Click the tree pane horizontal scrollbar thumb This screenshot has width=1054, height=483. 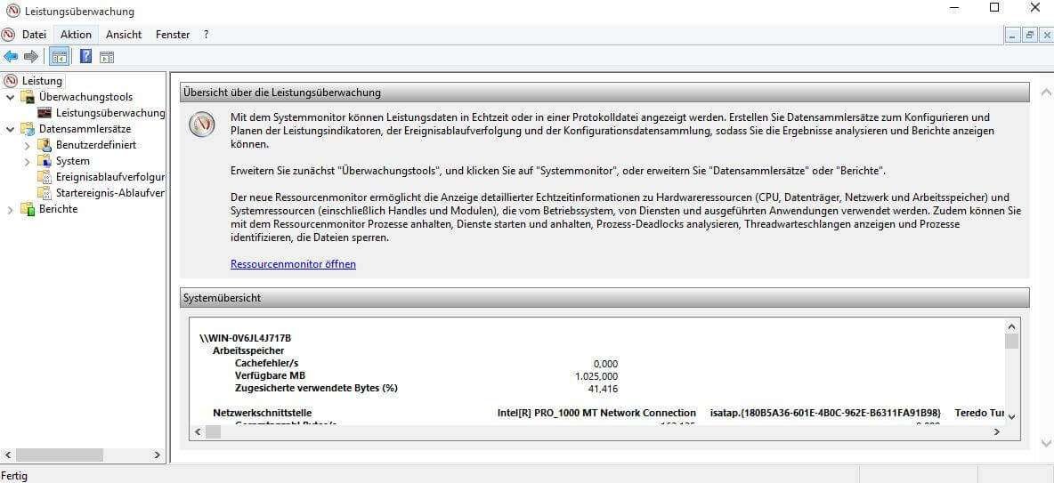(60, 455)
